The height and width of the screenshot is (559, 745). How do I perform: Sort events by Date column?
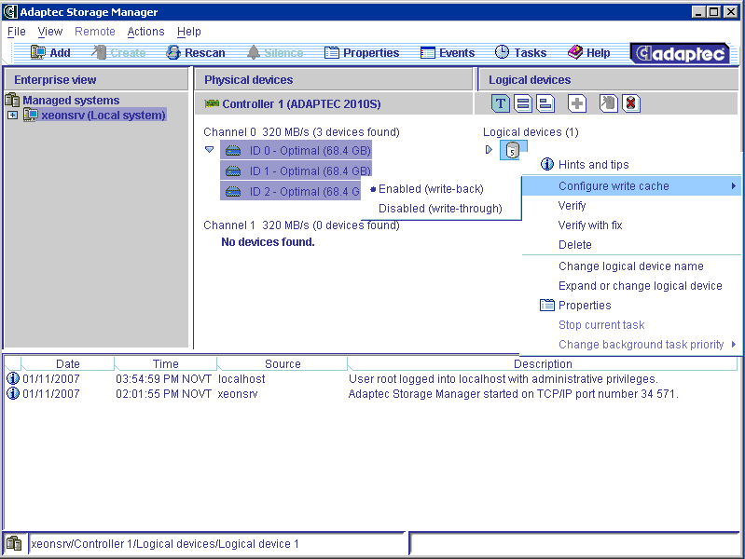[68, 363]
